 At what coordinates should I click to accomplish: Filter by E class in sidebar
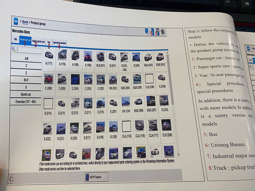[26, 73]
